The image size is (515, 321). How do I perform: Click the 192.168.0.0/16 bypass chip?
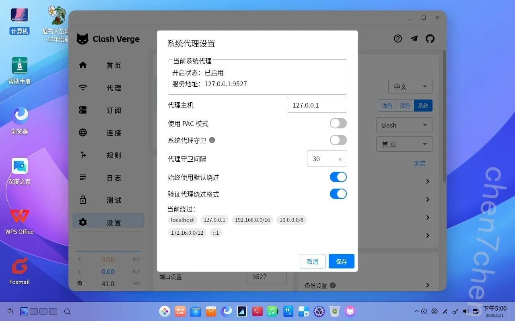coord(253,220)
